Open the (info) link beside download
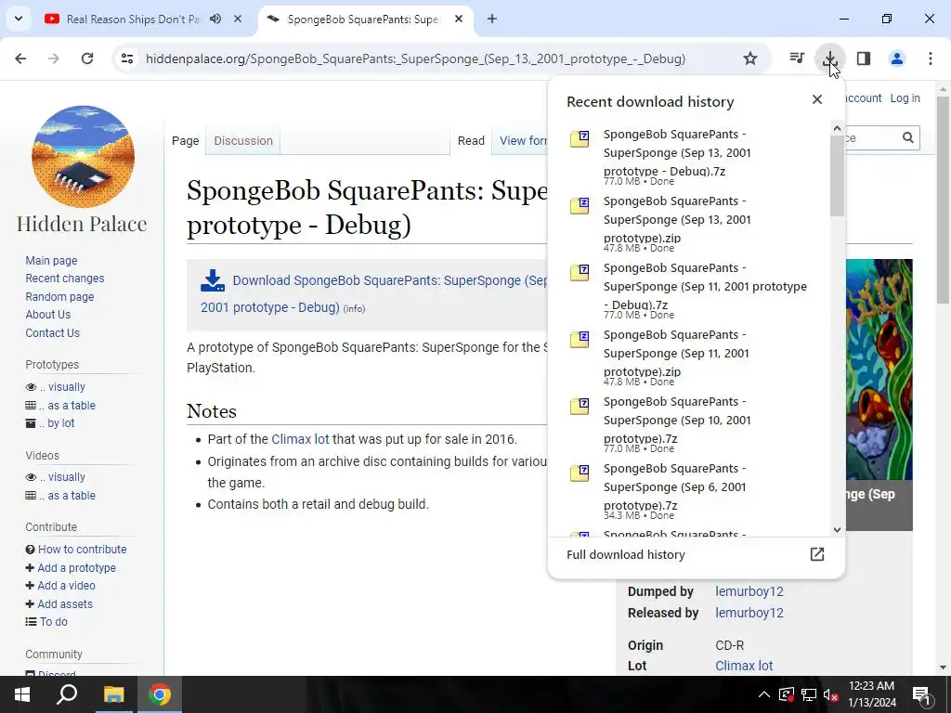Viewport: 951px width, 713px height. pyautogui.click(x=354, y=308)
